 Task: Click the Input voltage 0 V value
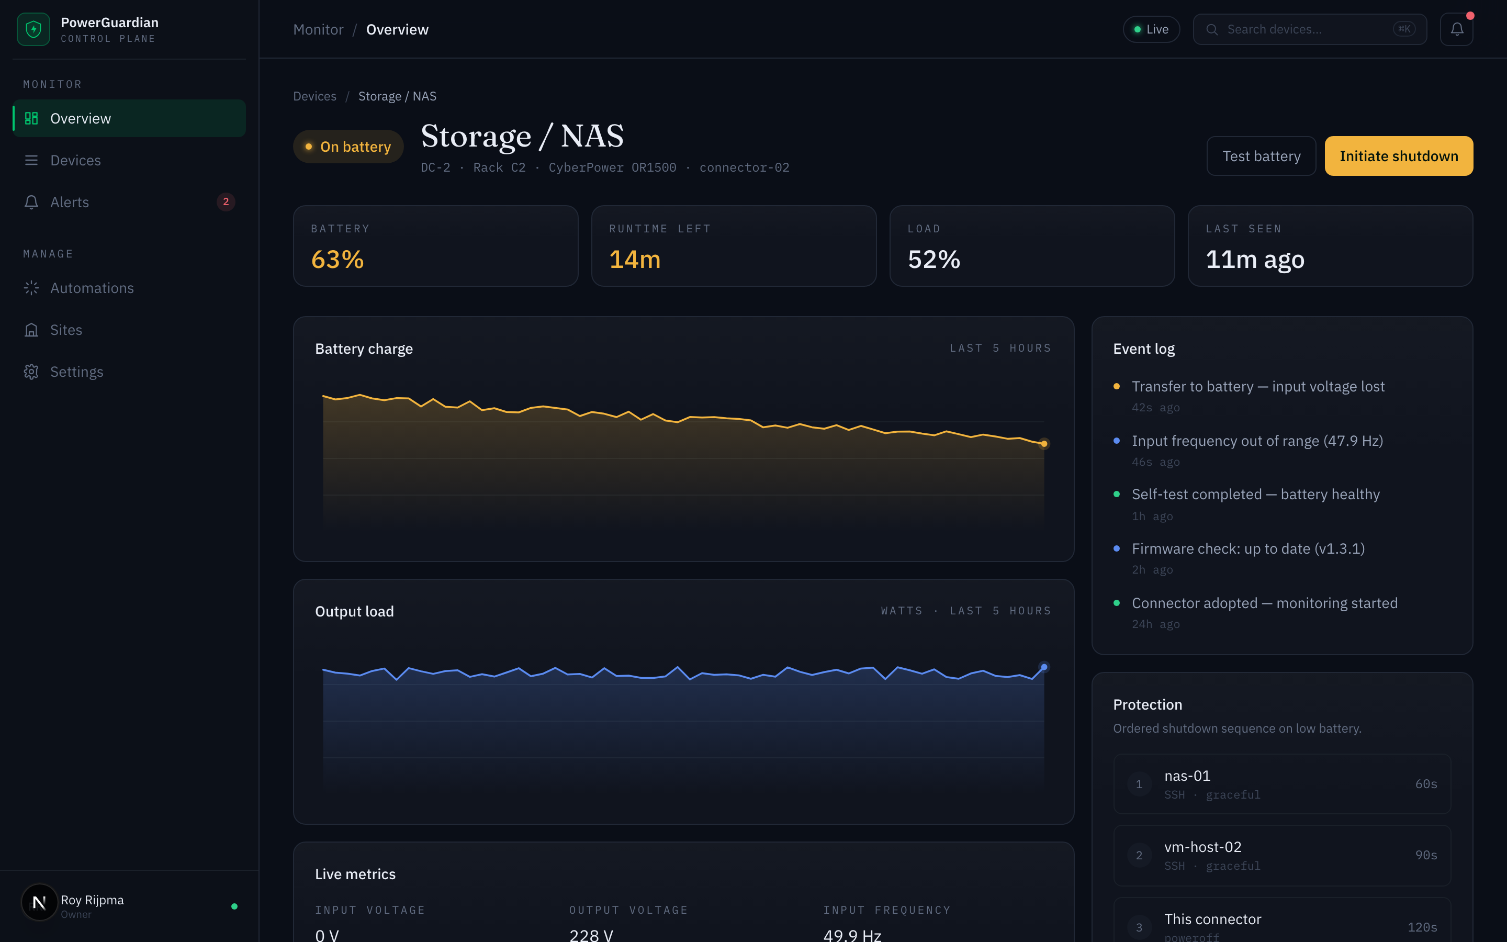coord(327,934)
